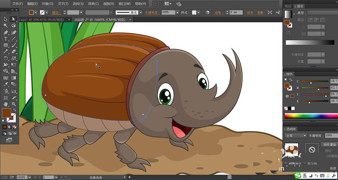Screen dimensions: 338x180
Task: Click the 制作蒙版 make mask button
Action: [x=329, y=145]
